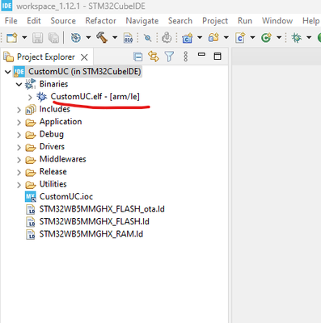321x323 pixels.
Task: Select the CustomUC.ioc file
Action: coord(66,196)
